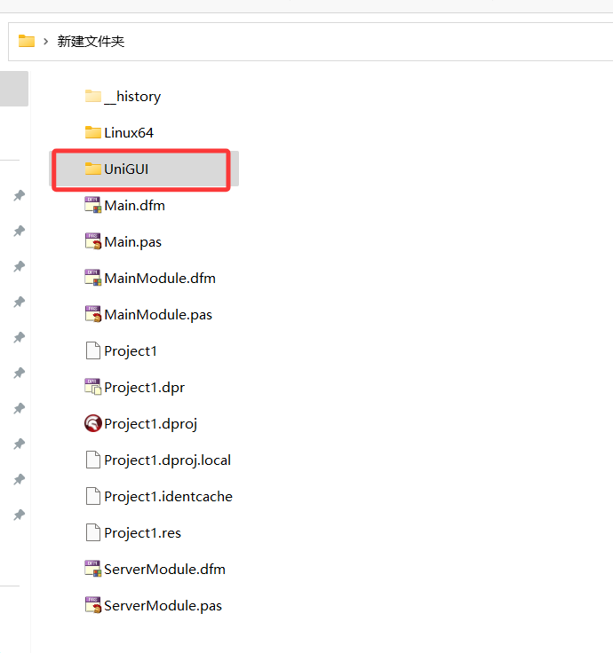This screenshot has width=613, height=653.
Task: Select the Main.pas file name
Action: pos(133,242)
